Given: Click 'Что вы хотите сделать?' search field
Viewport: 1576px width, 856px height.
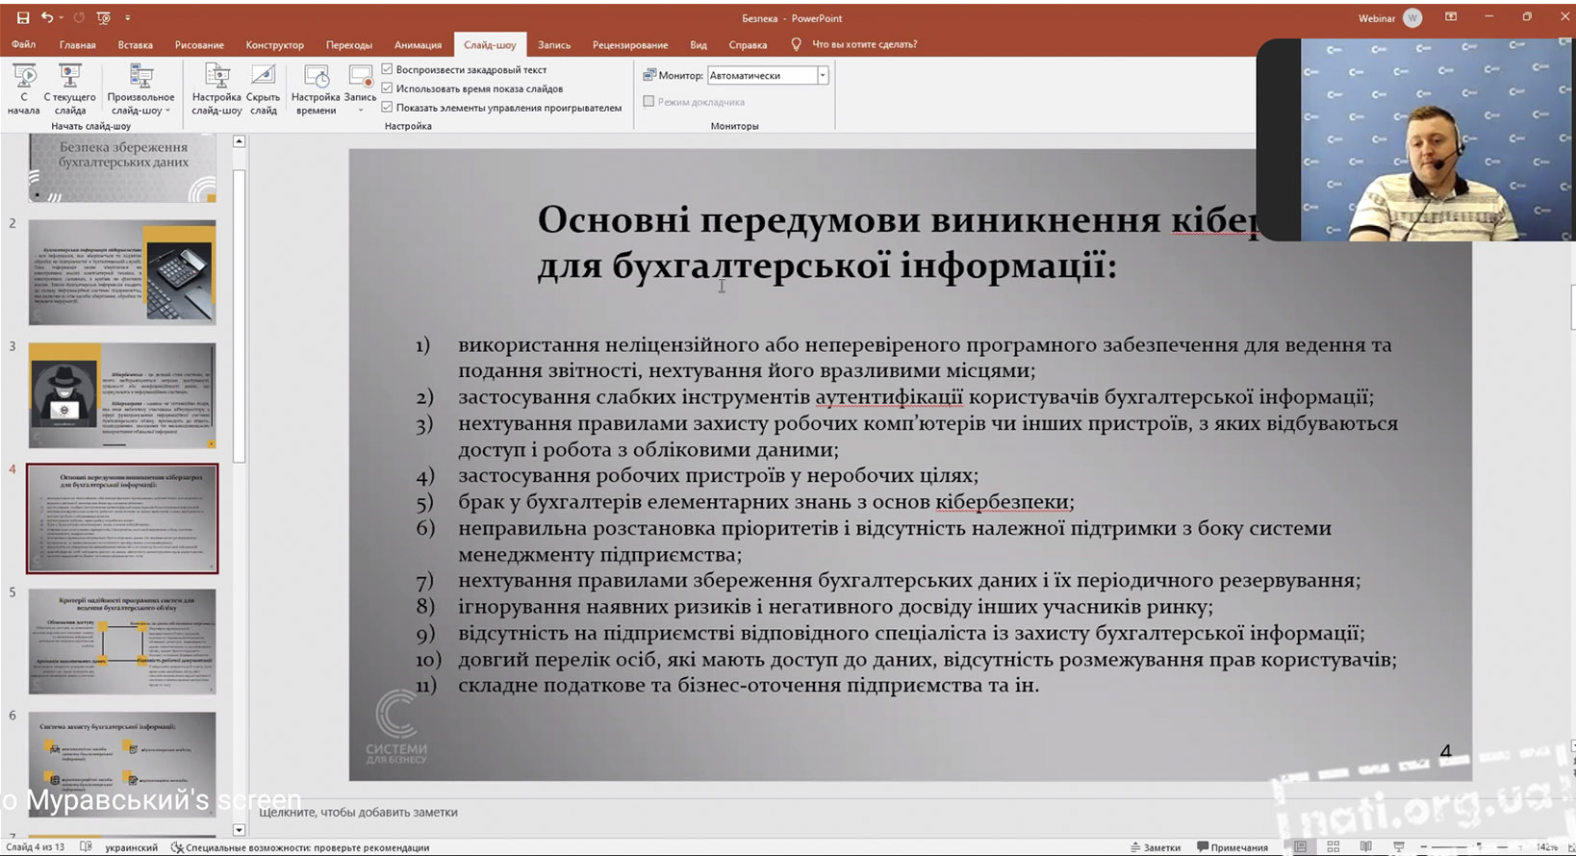Looking at the screenshot, I should point(864,44).
